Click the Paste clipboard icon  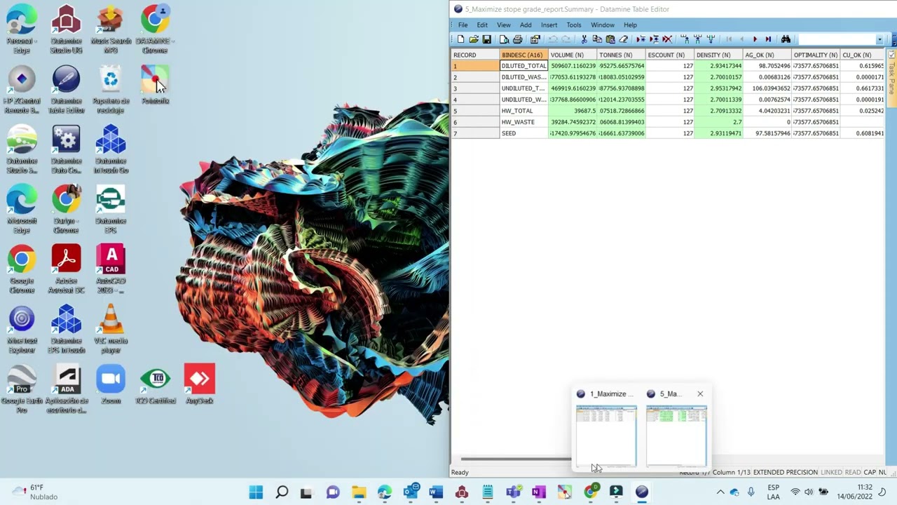pyautogui.click(x=610, y=39)
